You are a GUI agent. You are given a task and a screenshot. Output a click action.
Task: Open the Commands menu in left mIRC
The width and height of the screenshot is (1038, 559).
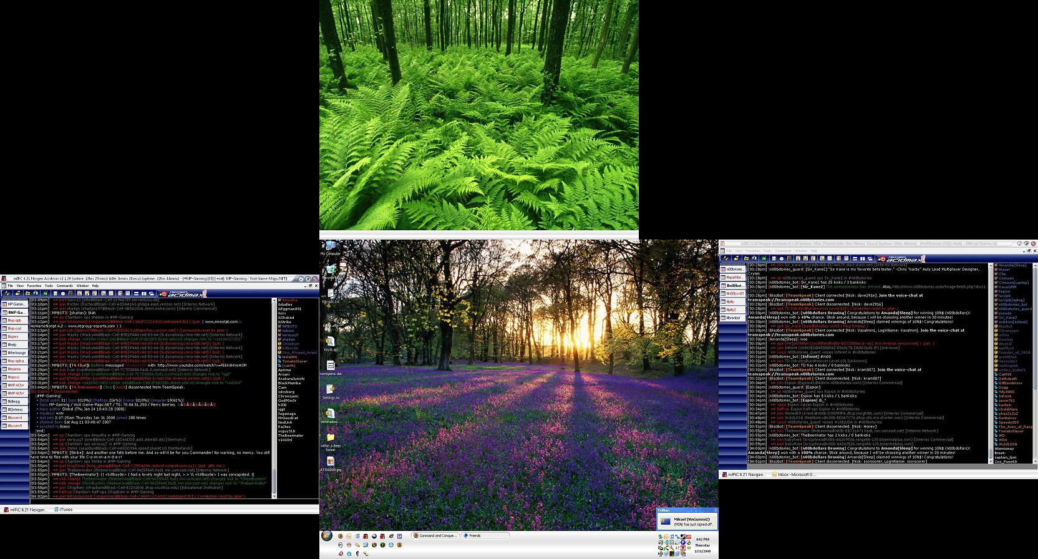click(x=64, y=286)
